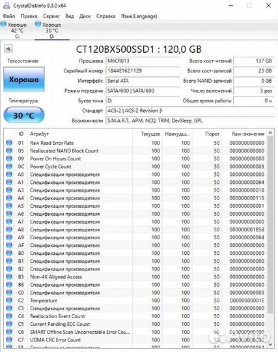Click status orb for Raw Read Error Rate
Image resolution: width=278 pixels, height=352 pixels.
(9, 143)
